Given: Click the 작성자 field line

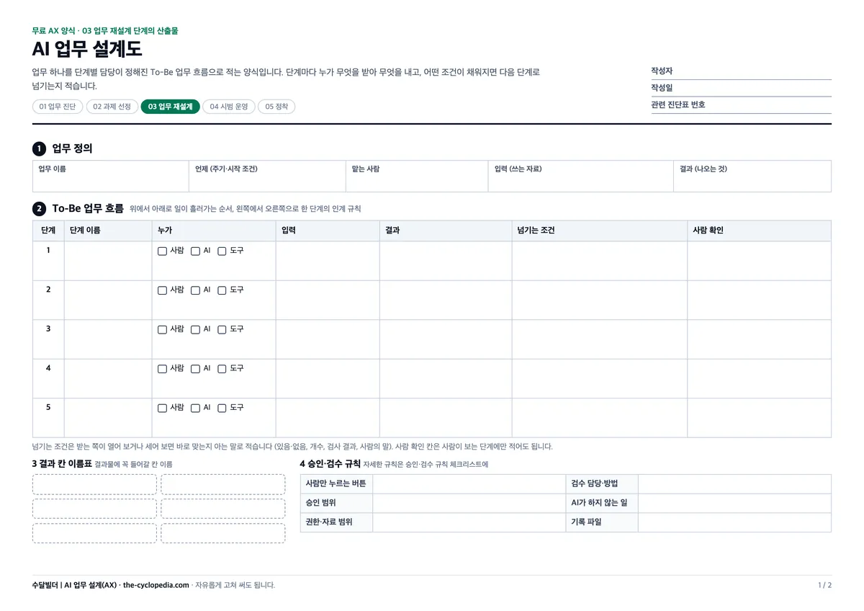Looking at the screenshot, I should [741, 71].
